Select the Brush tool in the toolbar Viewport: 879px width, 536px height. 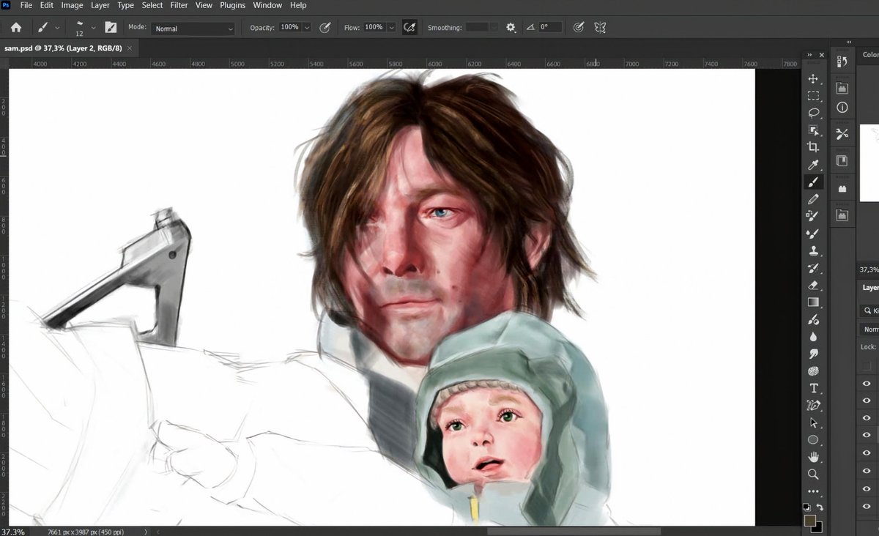point(813,182)
